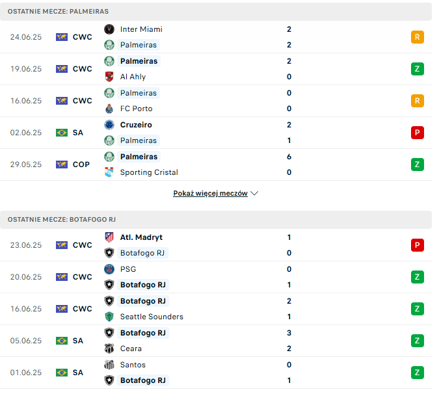Click the Seattle Sounders crest icon

click(109, 317)
